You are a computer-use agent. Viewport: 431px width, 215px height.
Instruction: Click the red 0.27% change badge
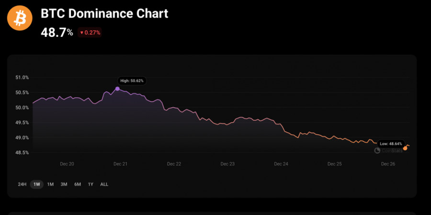pyautogui.click(x=90, y=33)
